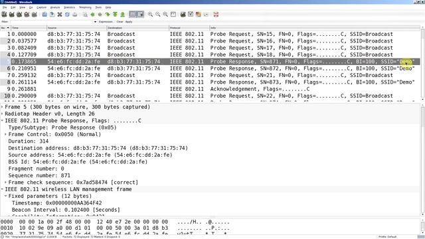The image size is (425, 239).
Task: Reset zoom to normal size
Action: click(x=165, y=15)
